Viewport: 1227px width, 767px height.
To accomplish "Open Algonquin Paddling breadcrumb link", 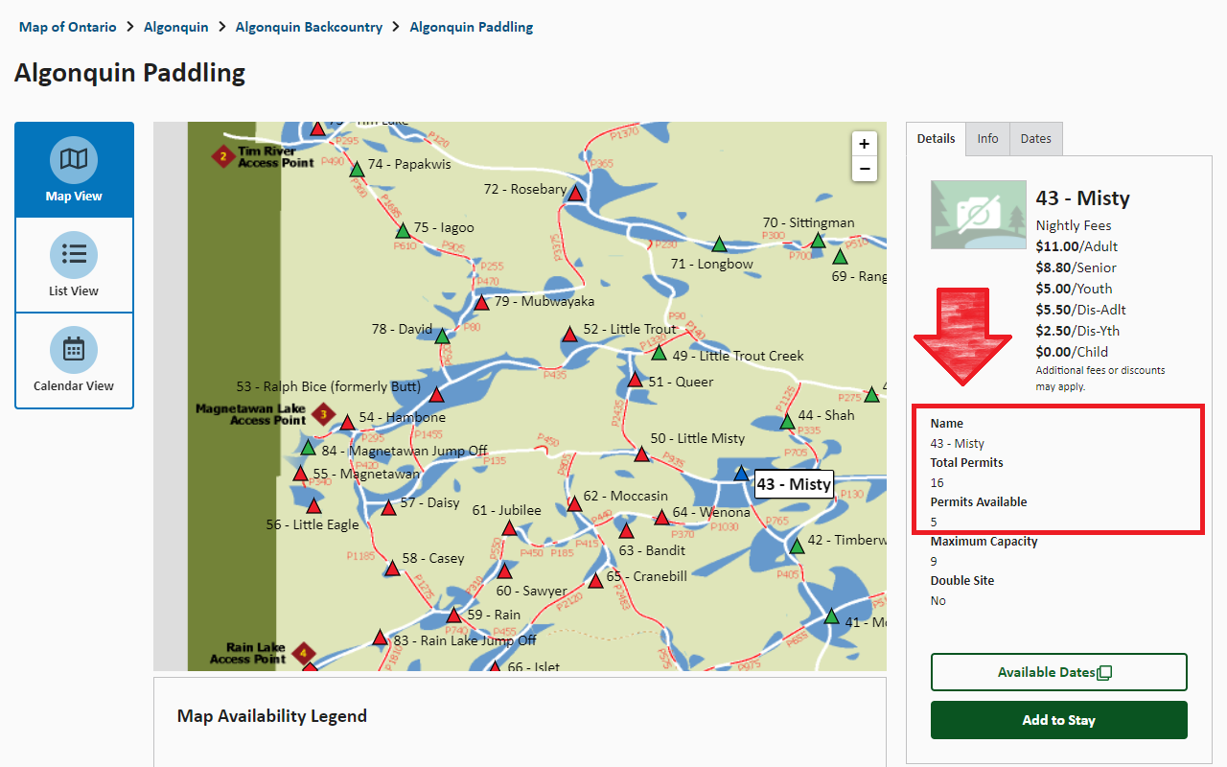I will (x=472, y=27).
